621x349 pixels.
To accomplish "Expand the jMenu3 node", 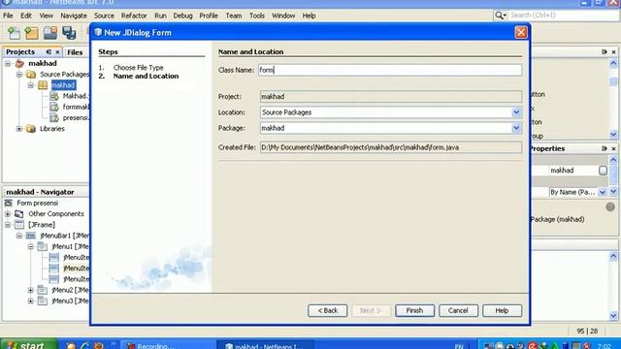I will 30,301.
